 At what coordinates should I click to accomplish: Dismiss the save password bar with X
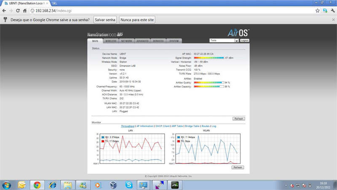[333, 19]
